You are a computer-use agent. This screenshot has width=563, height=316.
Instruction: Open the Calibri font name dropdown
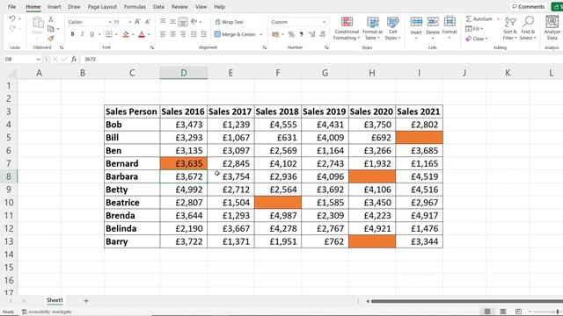click(x=109, y=22)
